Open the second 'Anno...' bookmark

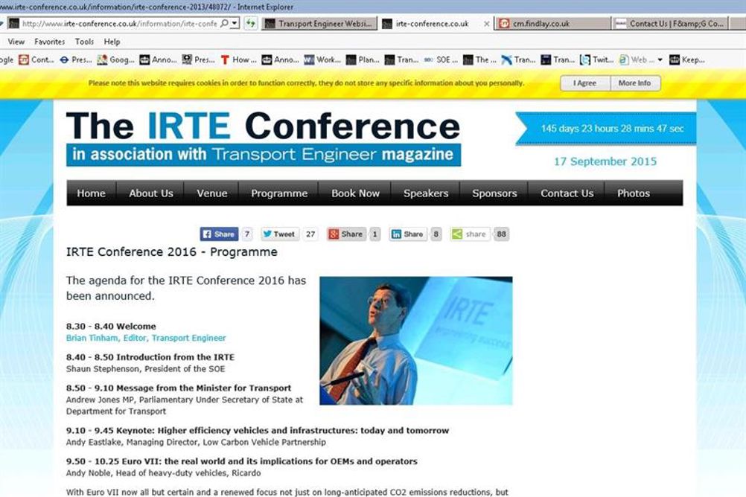click(280, 60)
